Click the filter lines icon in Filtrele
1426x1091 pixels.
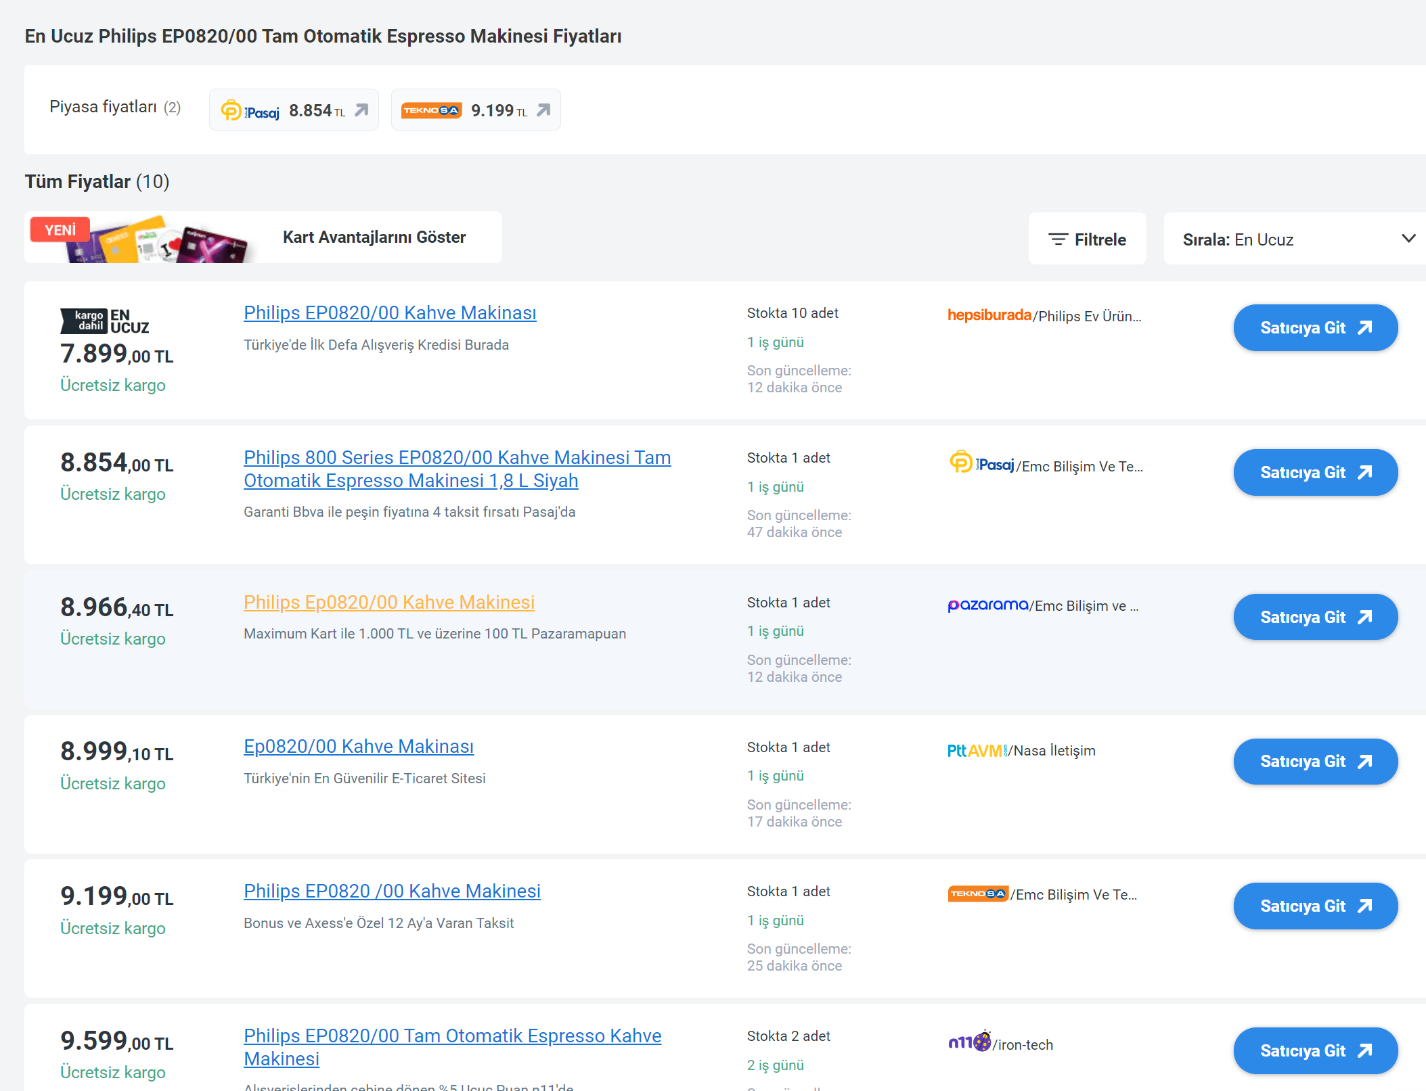(1058, 239)
